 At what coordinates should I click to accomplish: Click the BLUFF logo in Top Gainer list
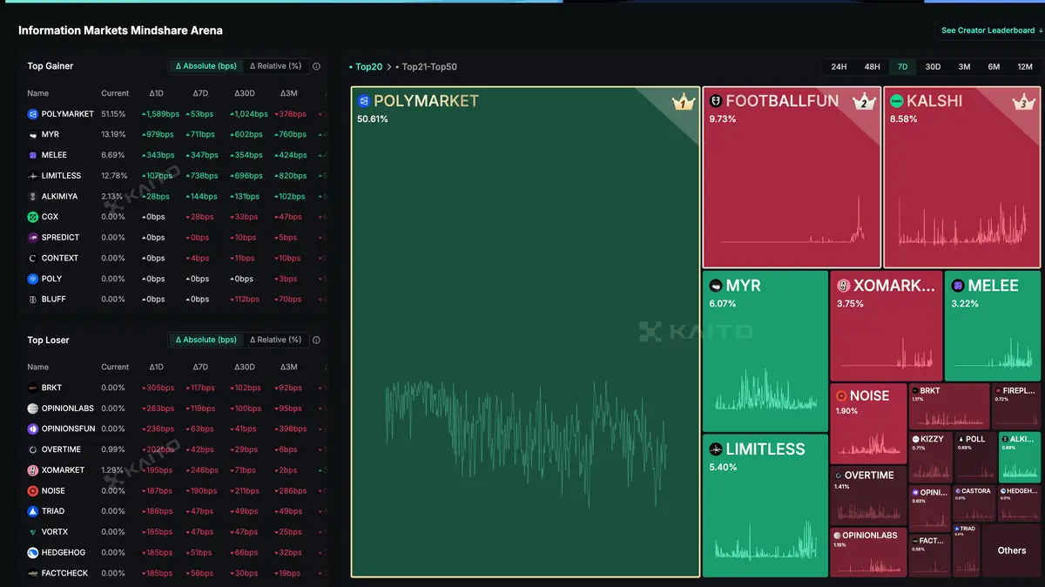click(32, 300)
